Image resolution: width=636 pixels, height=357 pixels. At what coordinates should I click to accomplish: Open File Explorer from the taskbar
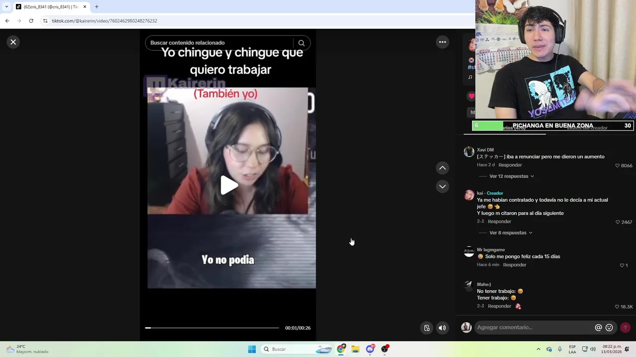[355, 349]
